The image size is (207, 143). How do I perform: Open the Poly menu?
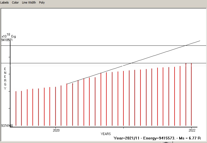42,2
